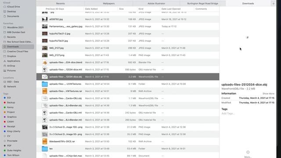The height and width of the screenshot is (158, 281).
Task: Select the 8dedaaeb791c-DICE.rar archive icon
Action: (45, 141)
